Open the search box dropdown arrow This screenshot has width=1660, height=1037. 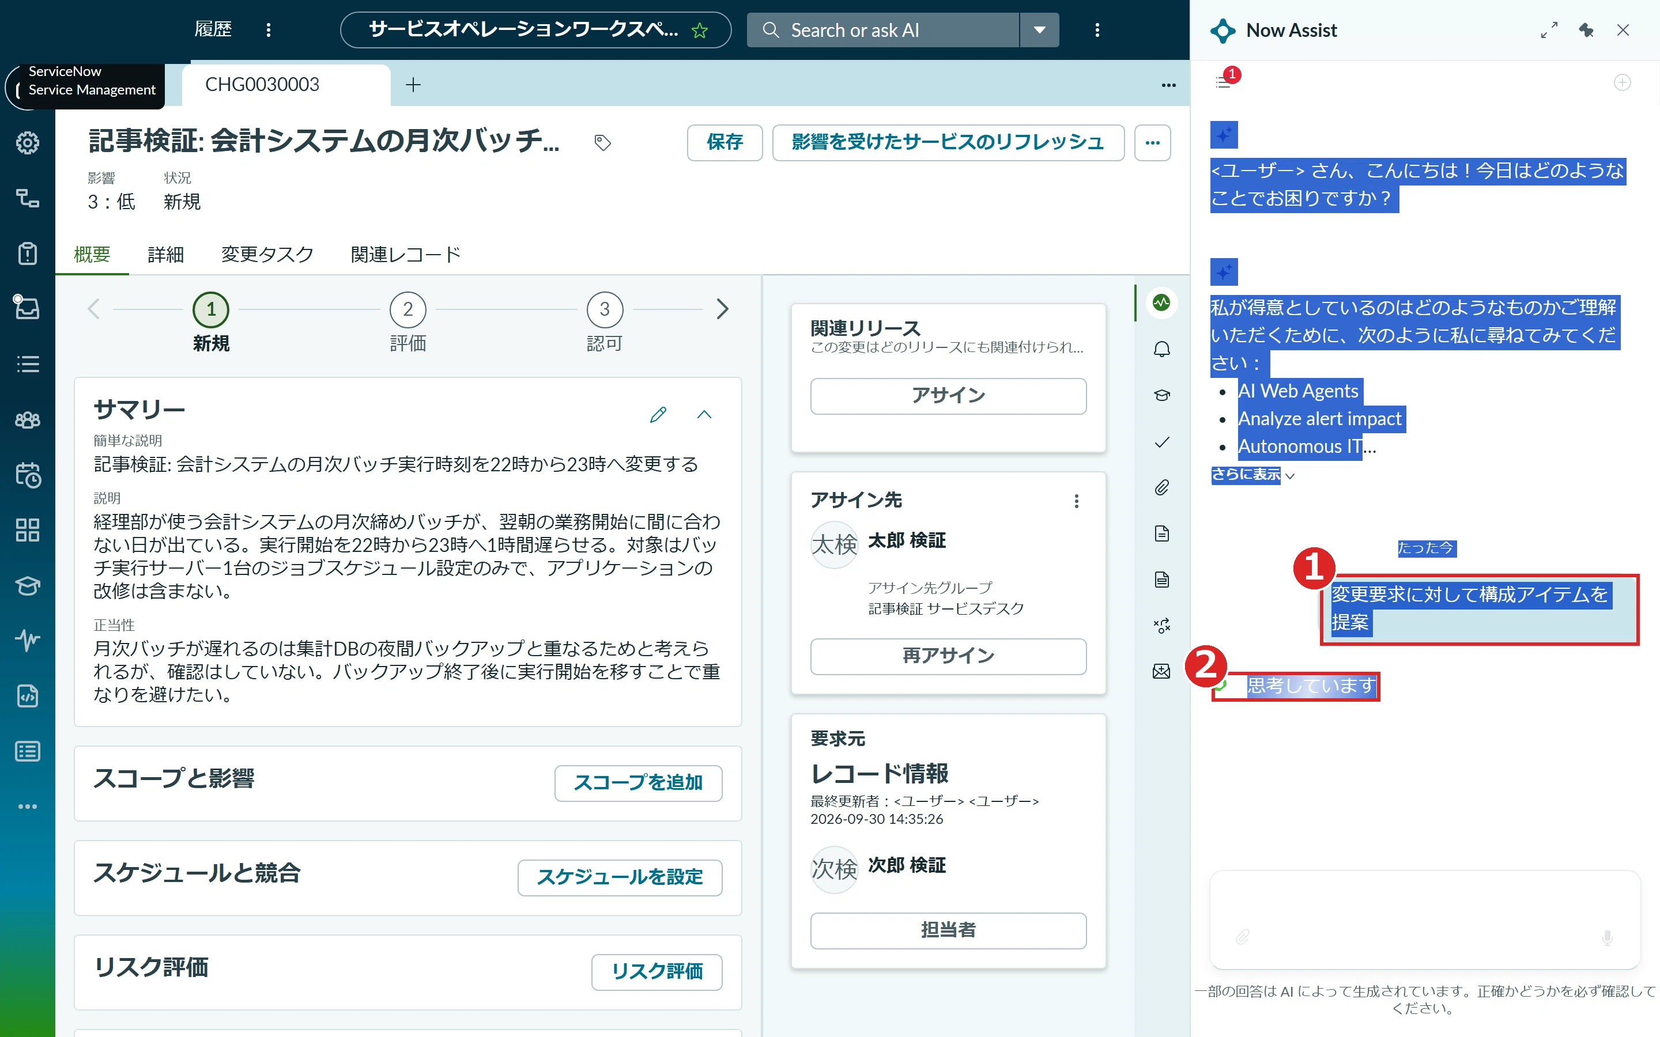(1039, 30)
